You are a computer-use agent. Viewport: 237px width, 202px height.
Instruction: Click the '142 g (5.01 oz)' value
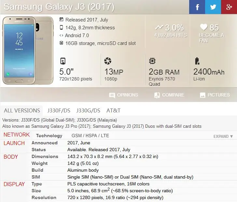point(83,164)
